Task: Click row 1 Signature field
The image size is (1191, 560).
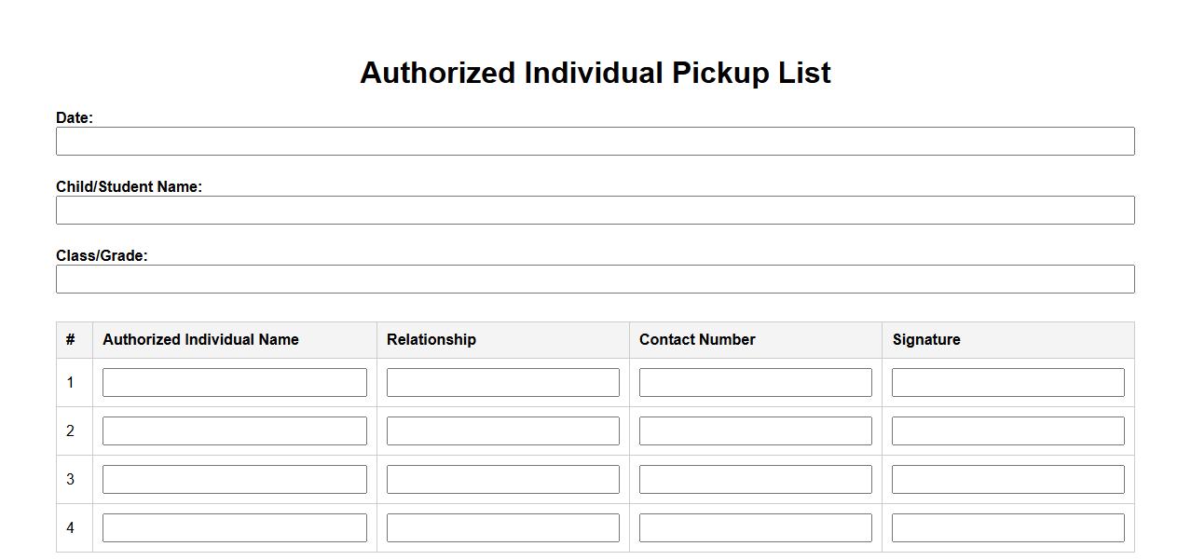Action: coord(1008,383)
